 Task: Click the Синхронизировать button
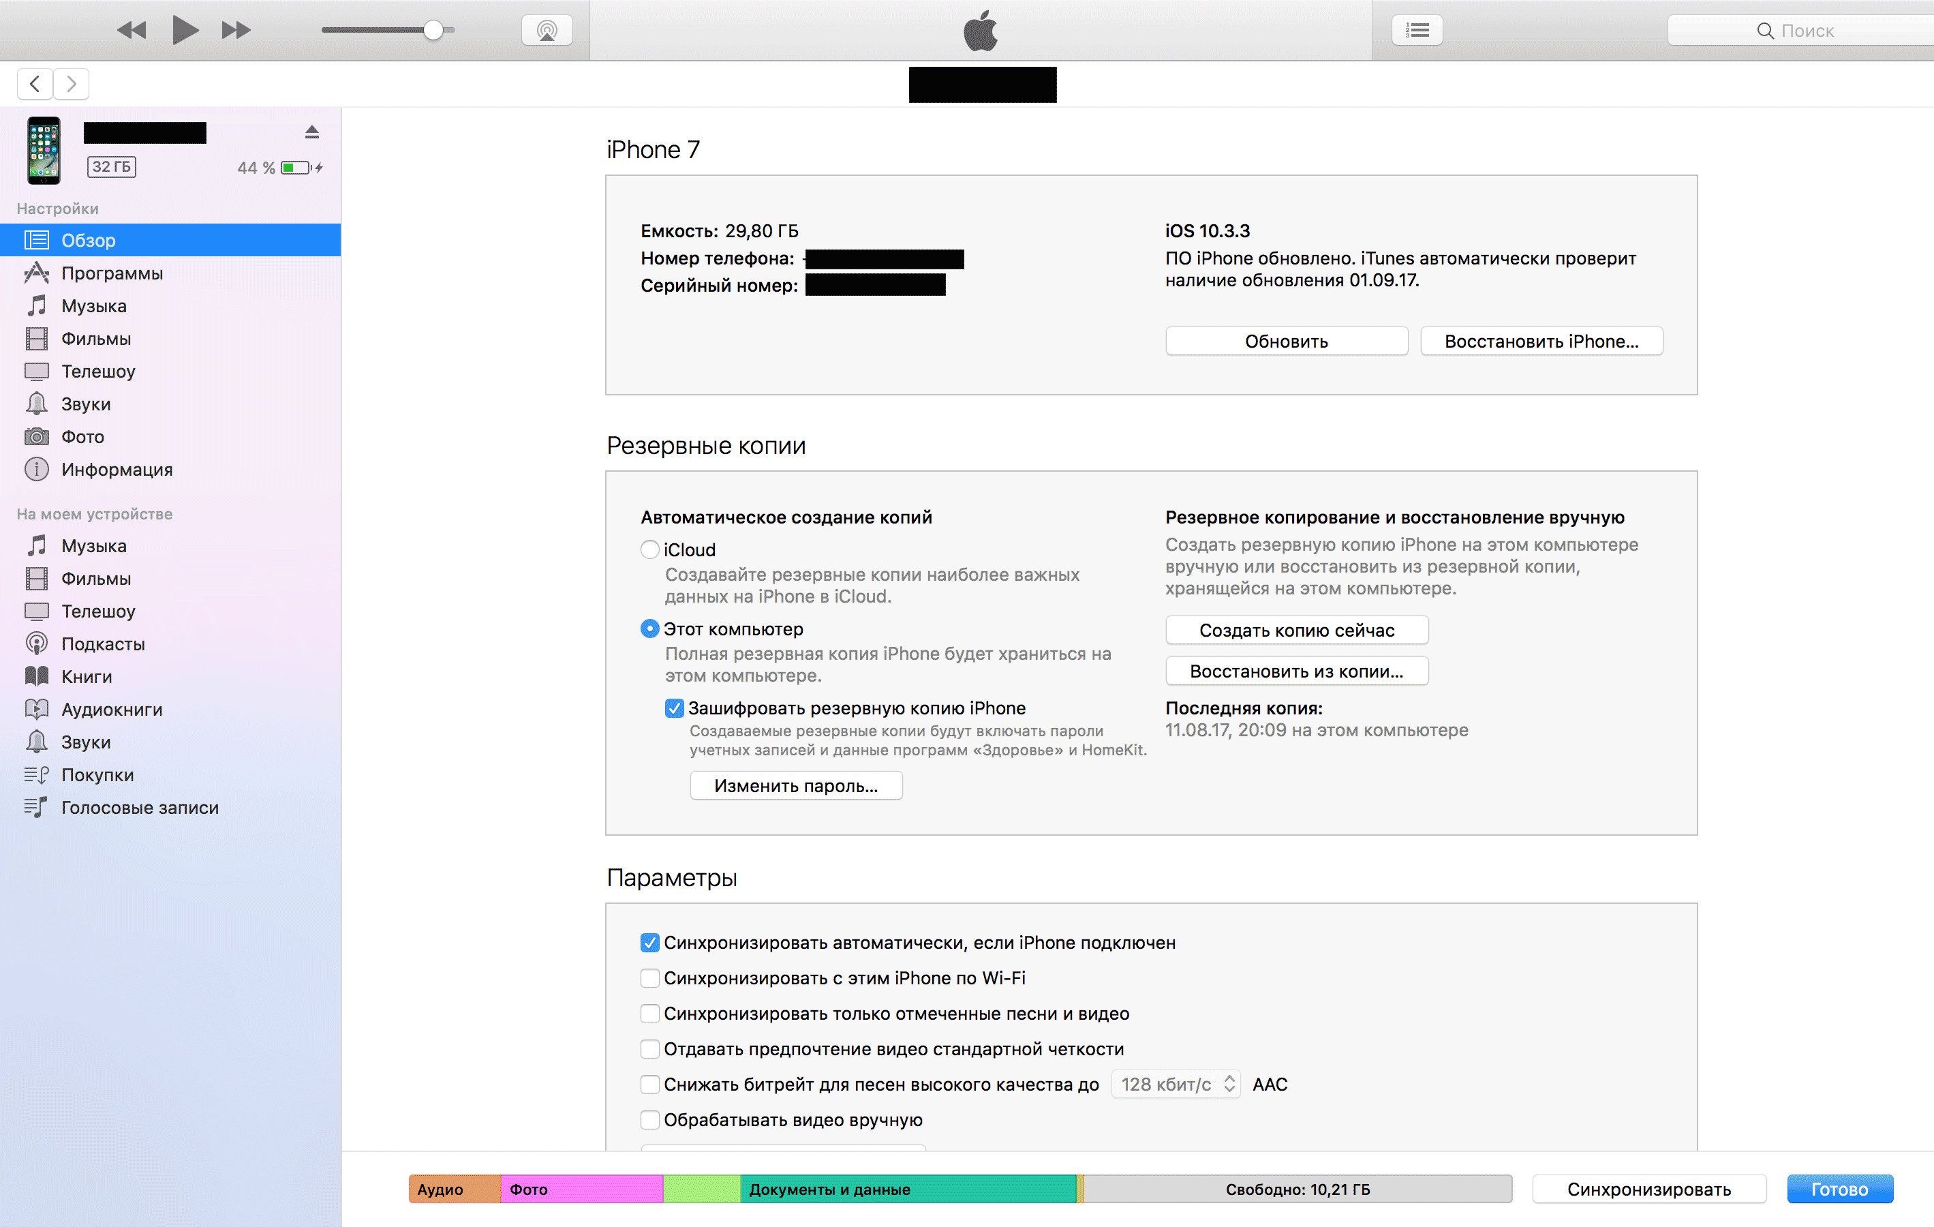(x=1649, y=1190)
